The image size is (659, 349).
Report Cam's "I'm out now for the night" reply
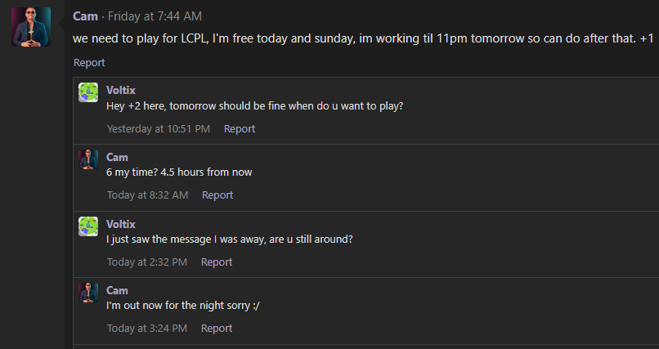pyautogui.click(x=217, y=328)
